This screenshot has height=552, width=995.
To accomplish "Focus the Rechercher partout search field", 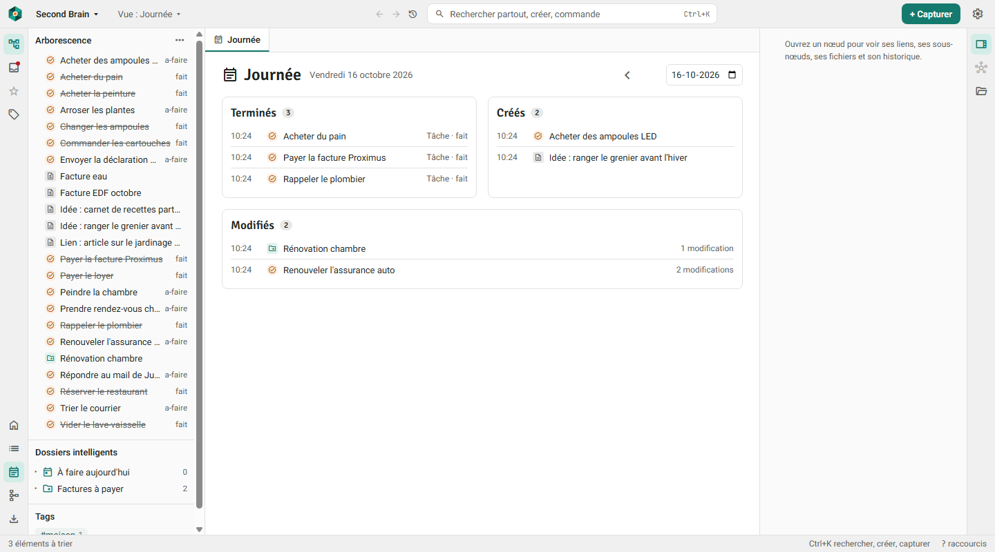I will pos(572,14).
